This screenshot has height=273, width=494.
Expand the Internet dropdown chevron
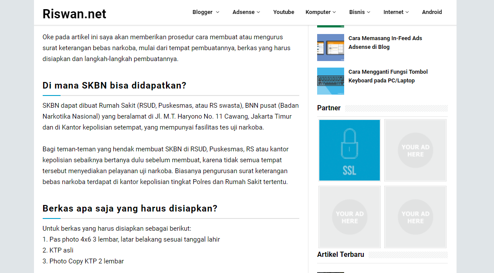407,12
